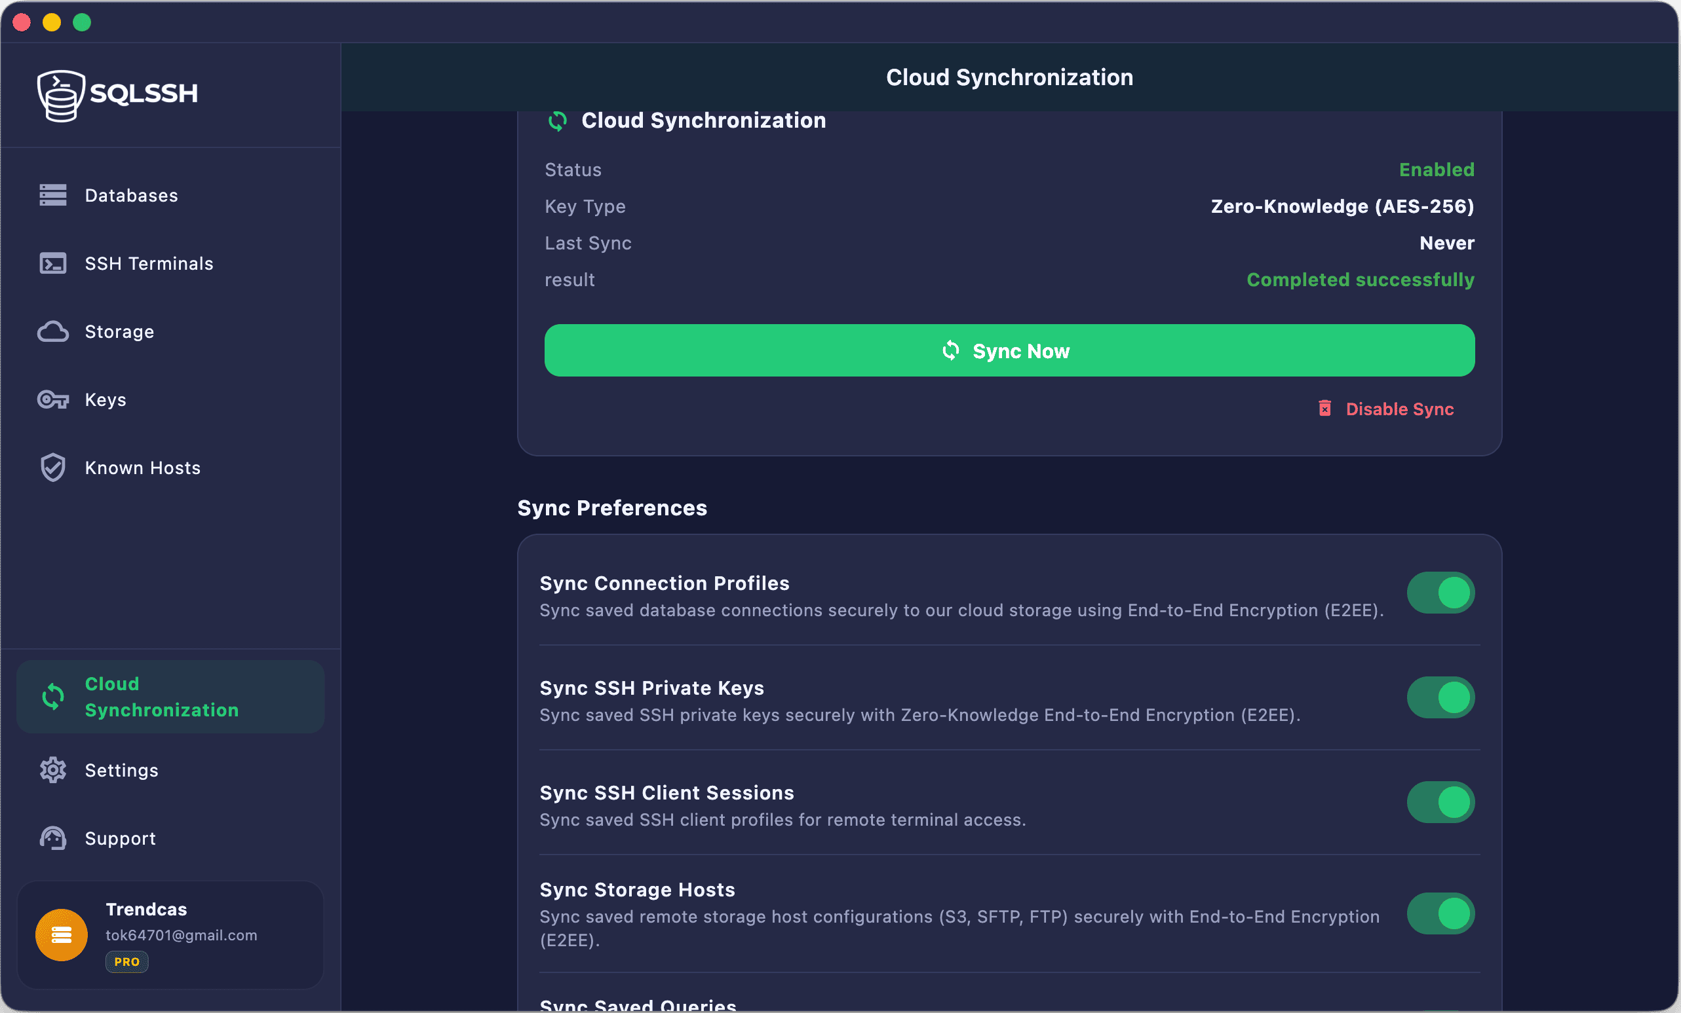Open SSH Terminals section
The image size is (1681, 1013).
[x=170, y=263]
